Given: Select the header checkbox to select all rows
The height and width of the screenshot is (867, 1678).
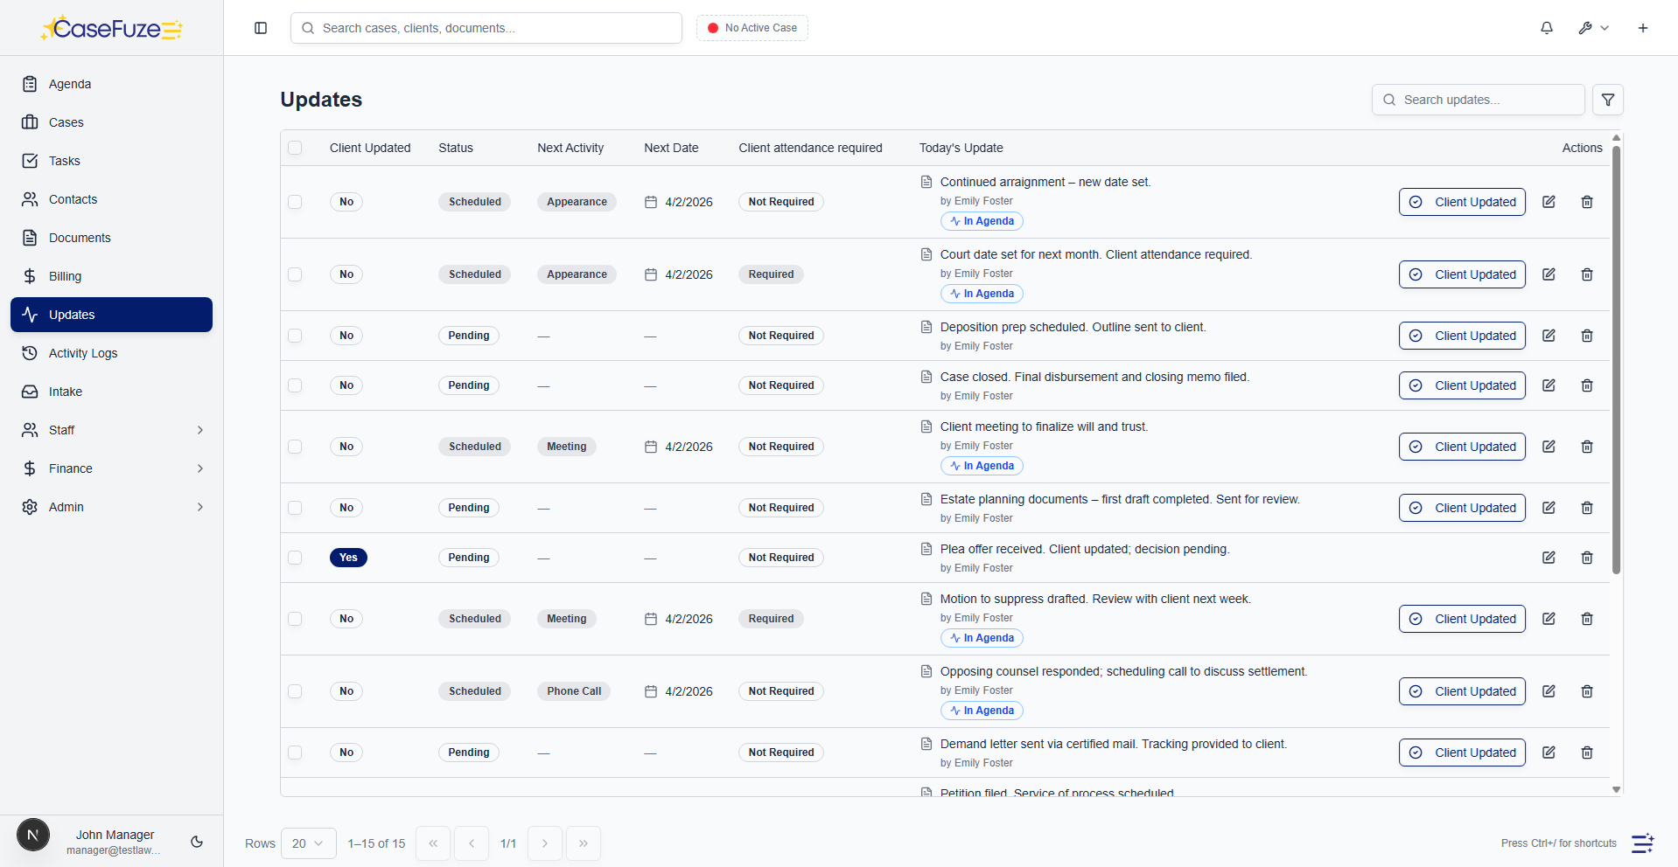Looking at the screenshot, I should 295,148.
